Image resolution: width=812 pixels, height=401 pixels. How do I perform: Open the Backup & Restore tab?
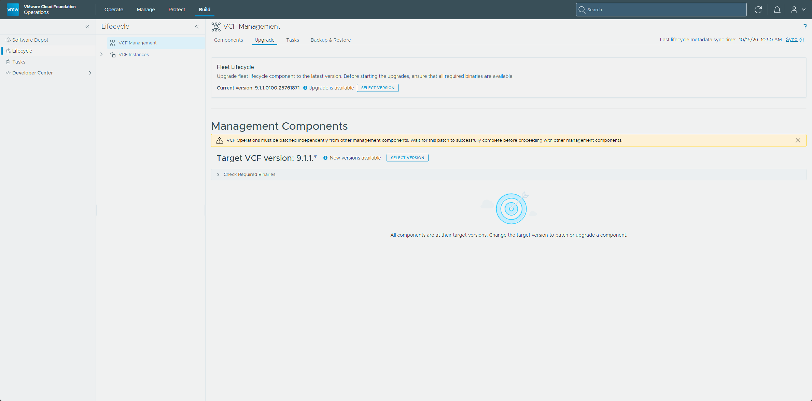click(x=331, y=40)
